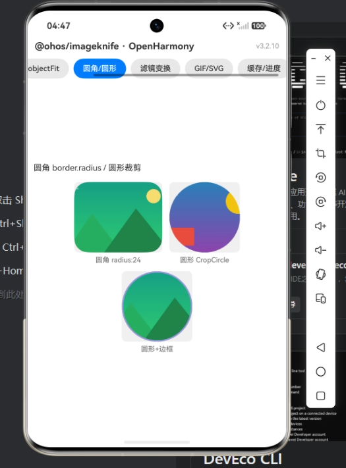The height and width of the screenshot is (468, 346).
Task: Click the 04:47 clock in status bar
Action: pyautogui.click(x=59, y=26)
